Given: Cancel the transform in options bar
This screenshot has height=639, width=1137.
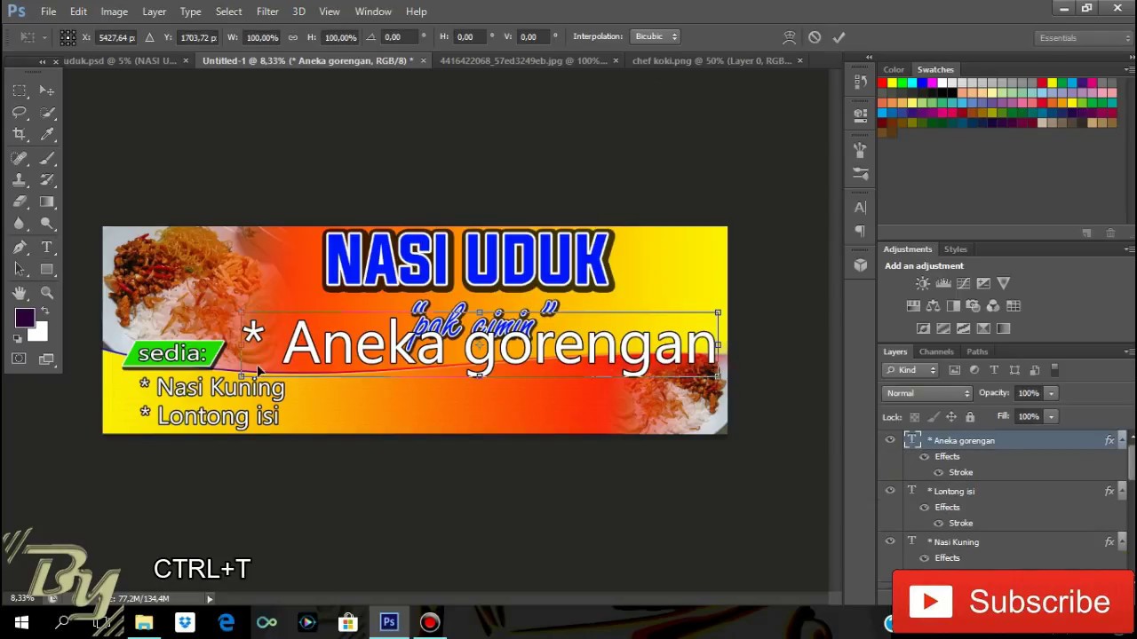Looking at the screenshot, I should [x=815, y=37].
